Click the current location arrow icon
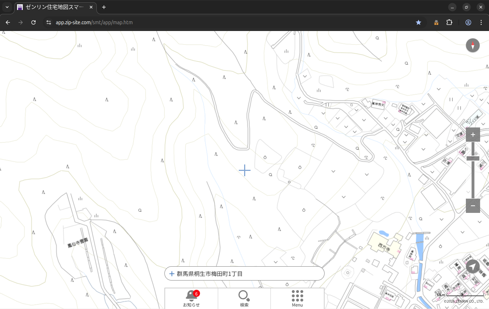Image resolution: width=489 pixels, height=309 pixels. [x=473, y=266]
